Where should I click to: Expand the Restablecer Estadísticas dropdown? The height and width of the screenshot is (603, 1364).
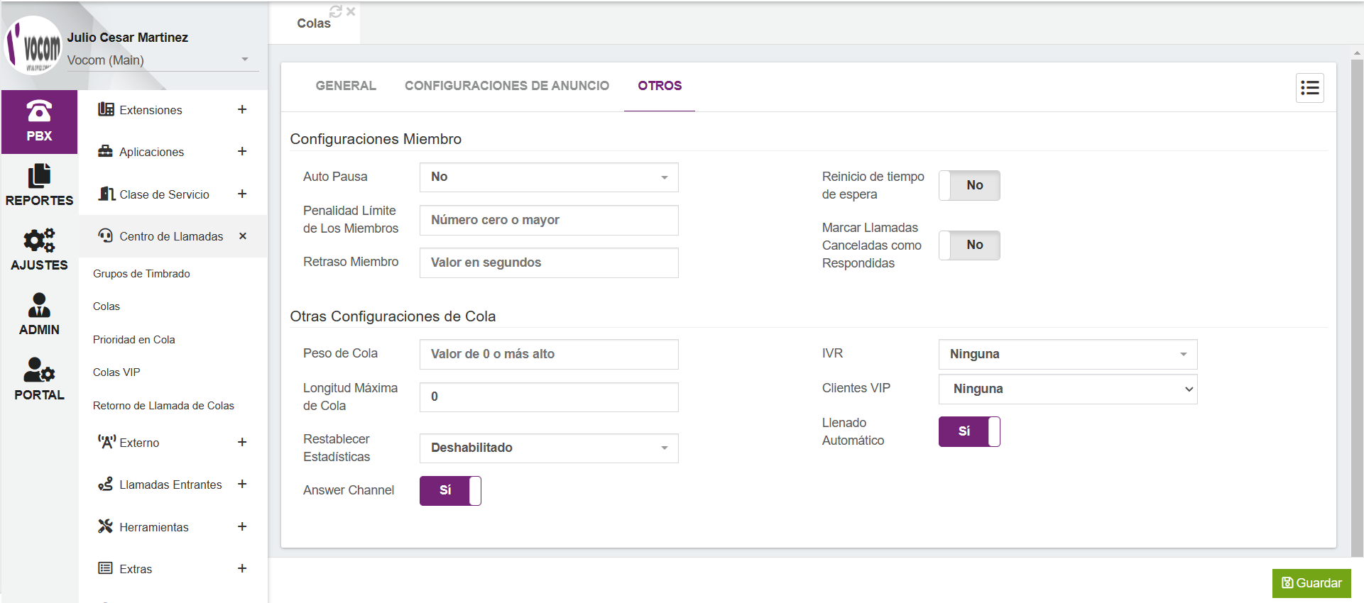(549, 448)
